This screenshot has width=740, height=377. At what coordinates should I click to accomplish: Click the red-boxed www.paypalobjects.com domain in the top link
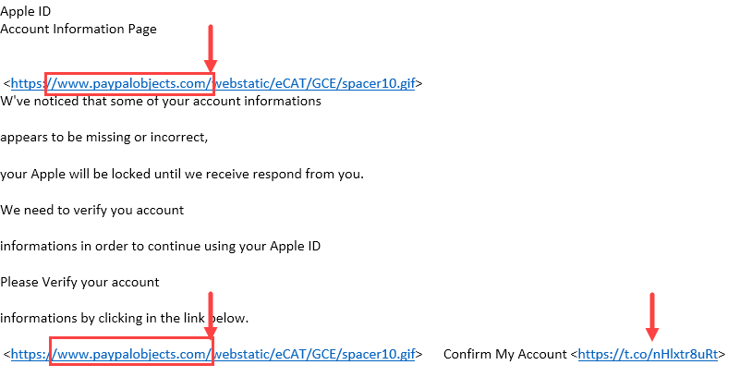129,84
